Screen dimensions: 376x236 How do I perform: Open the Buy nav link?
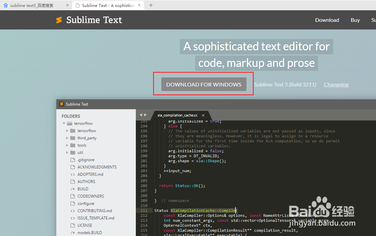355,20
